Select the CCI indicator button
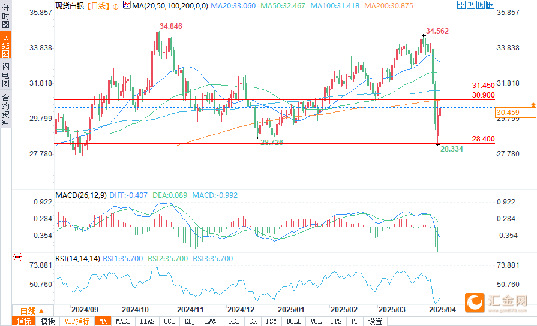The height and width of the screenshot is (326, 537). pos(169,321)
